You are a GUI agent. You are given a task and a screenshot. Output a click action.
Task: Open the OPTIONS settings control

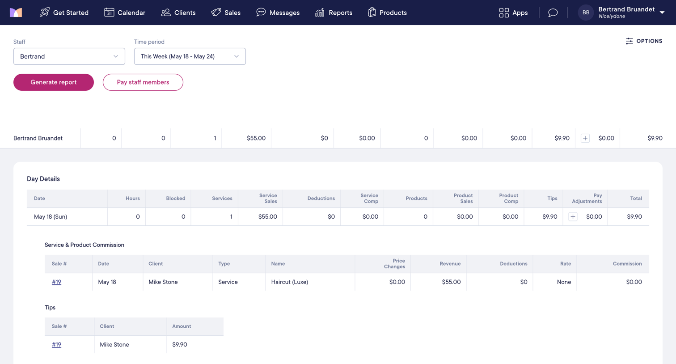click(644, 41)
